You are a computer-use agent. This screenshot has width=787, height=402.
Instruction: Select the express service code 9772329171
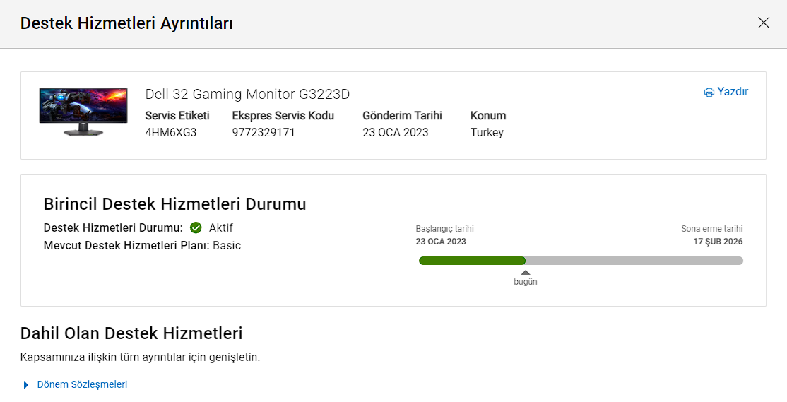pos(264,132)
